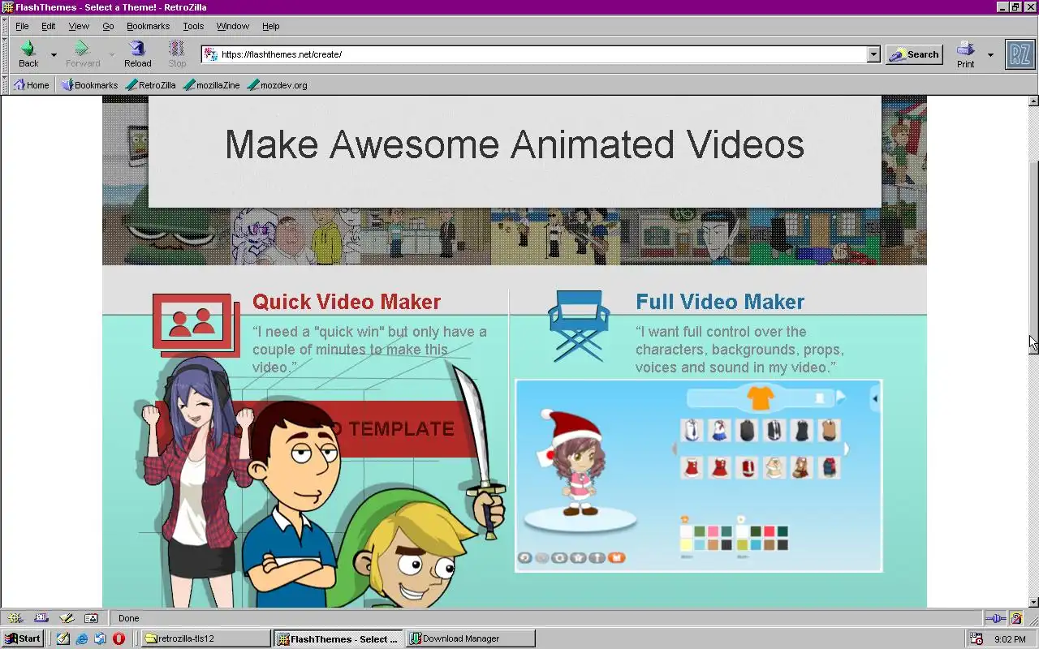Open the File menu
The image size is (1039, 649).
[x=22, y=26]
